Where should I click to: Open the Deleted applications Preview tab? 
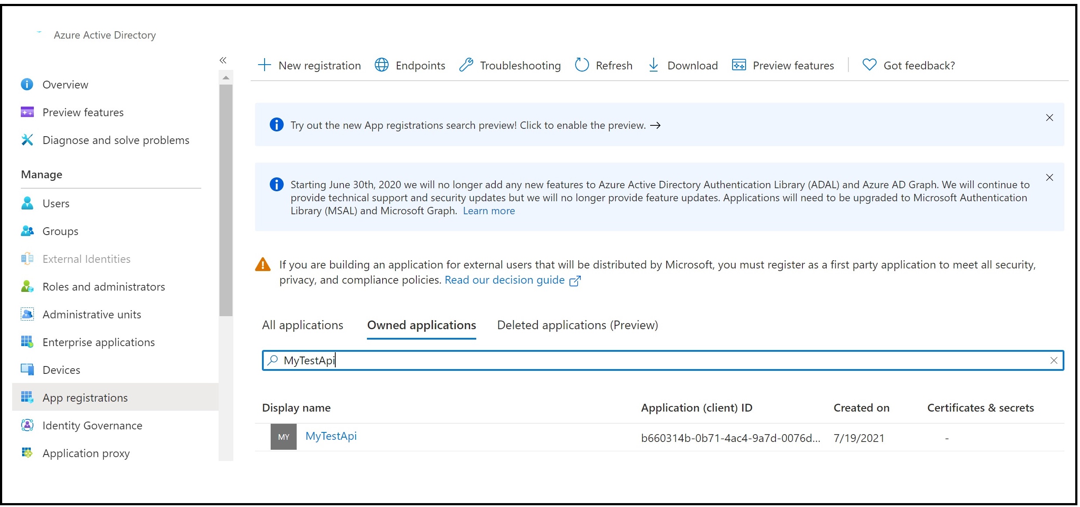pos(577,325)
